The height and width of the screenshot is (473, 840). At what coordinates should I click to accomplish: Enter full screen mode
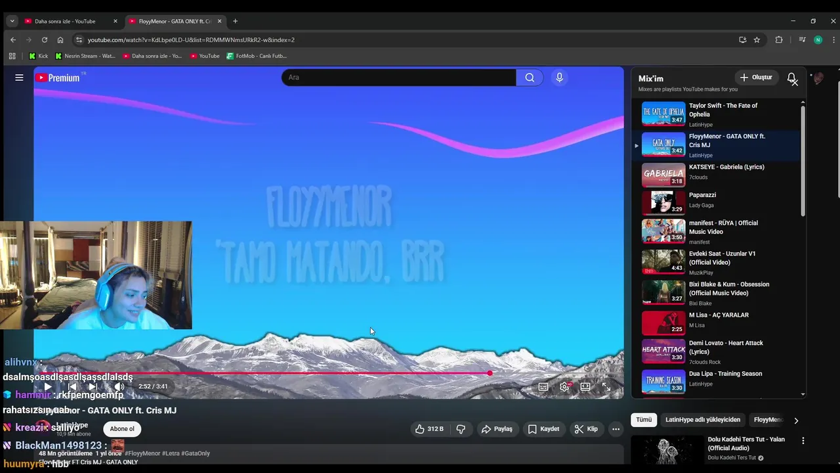coord(606,387)
